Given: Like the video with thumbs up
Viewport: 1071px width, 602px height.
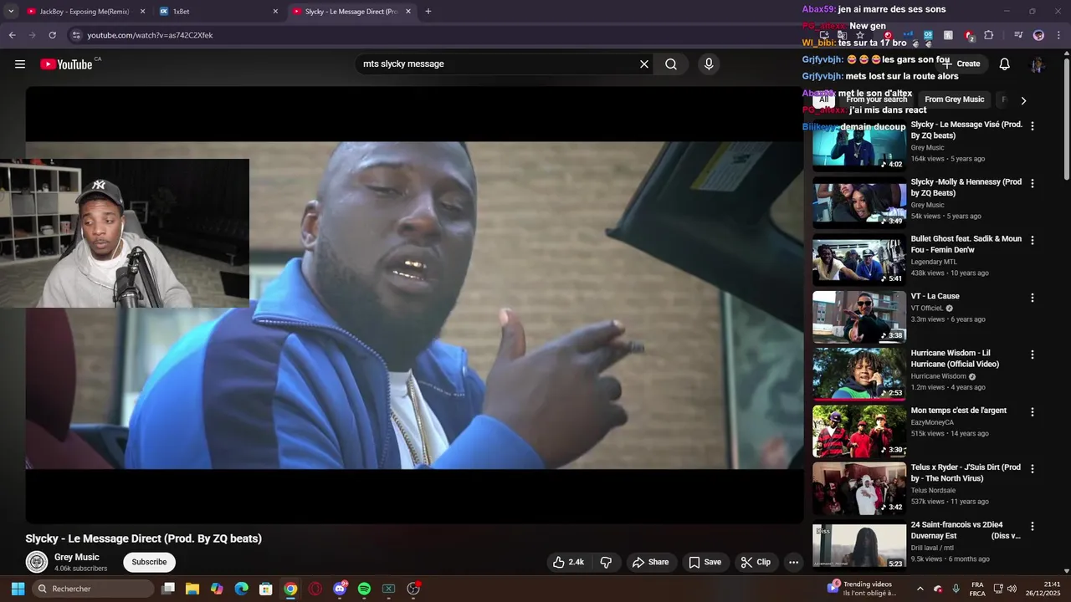Looking at the screenshot, I should point(568,563).
